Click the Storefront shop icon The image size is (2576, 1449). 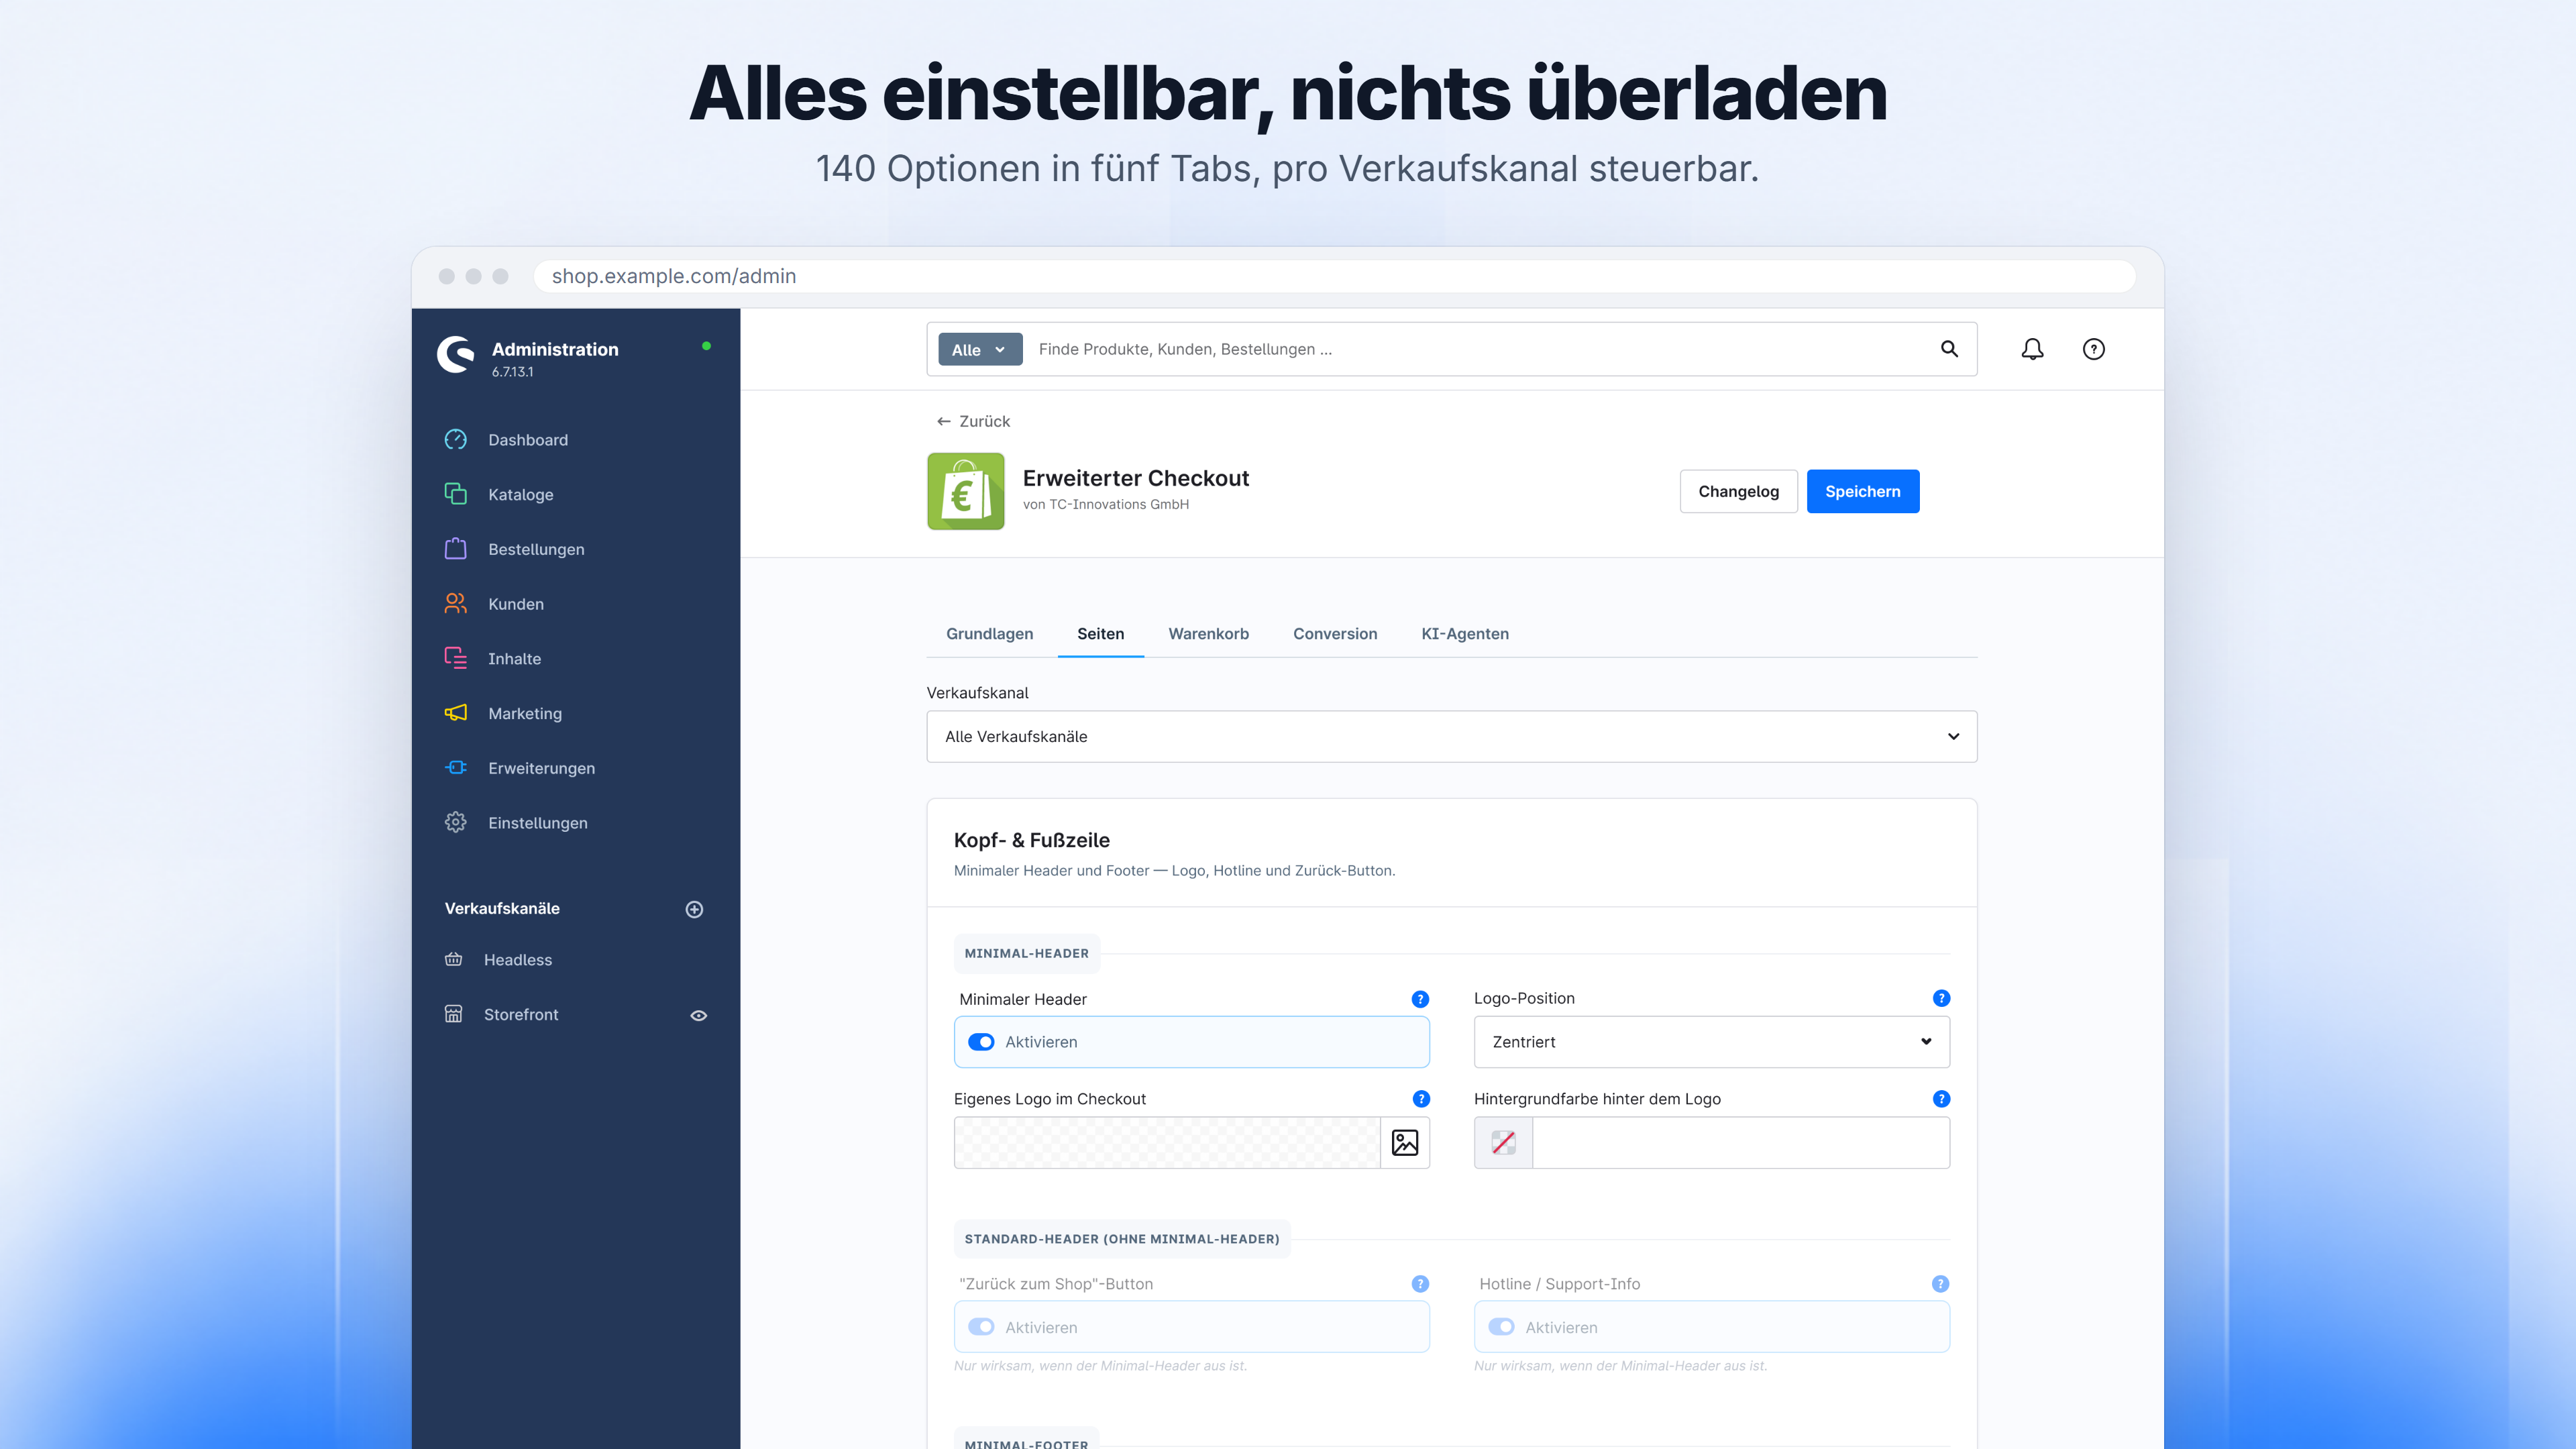coord(454,1014)
